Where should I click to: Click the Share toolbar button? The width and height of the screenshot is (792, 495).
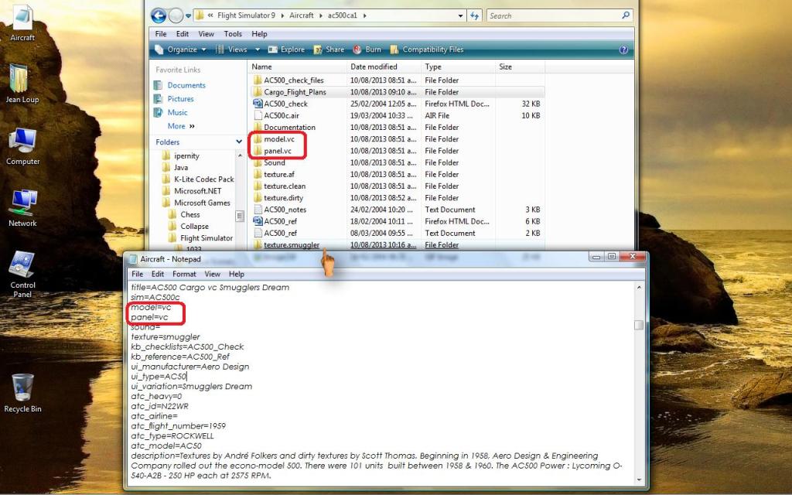[329, 49]
